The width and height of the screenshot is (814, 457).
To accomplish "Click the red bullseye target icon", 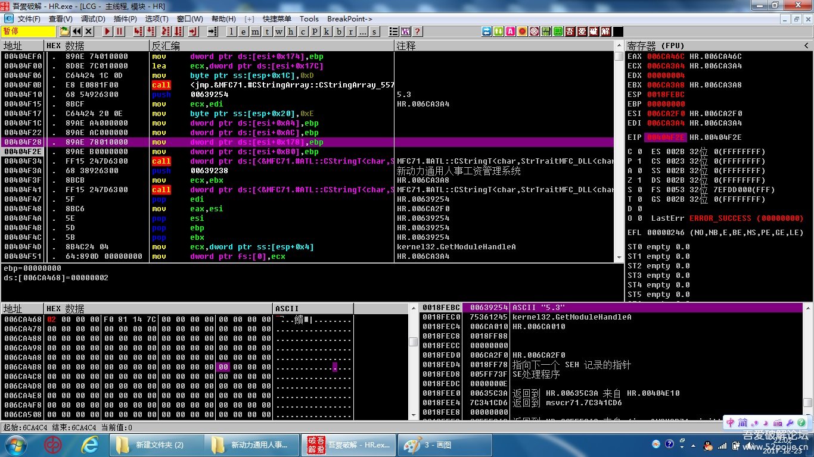I will click(x=535, y=32).
